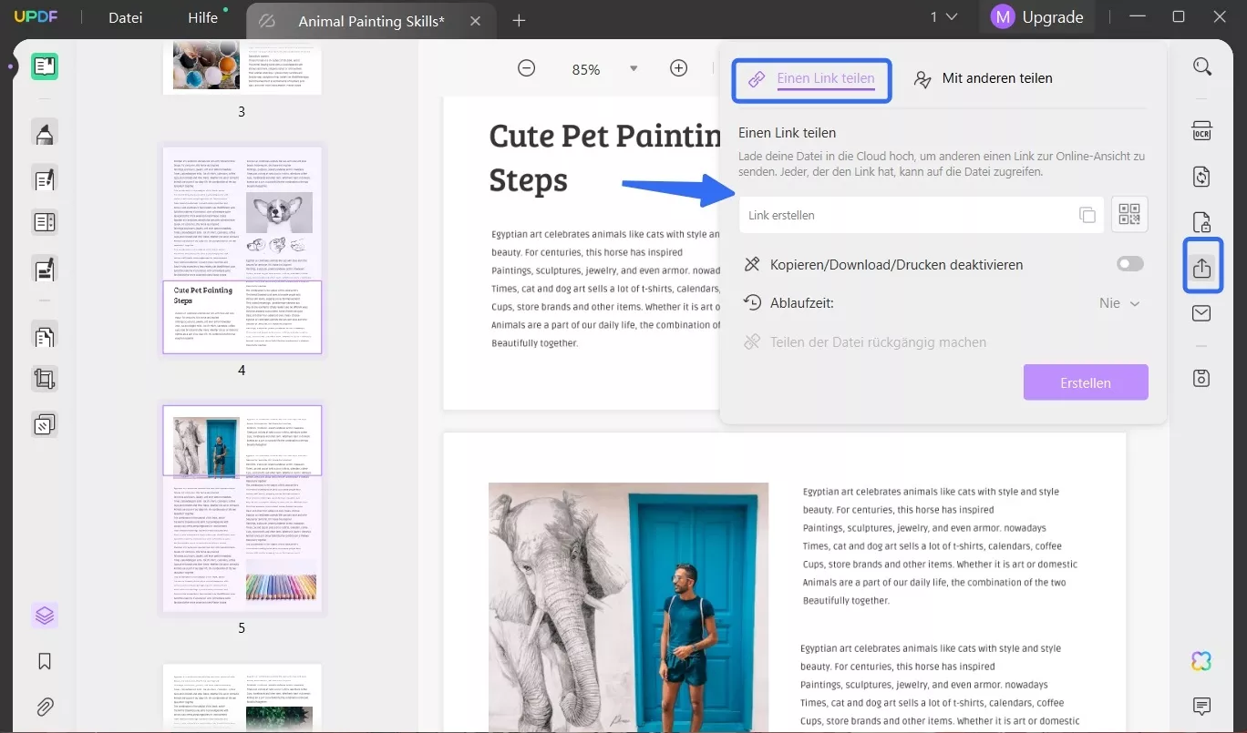The height and width of the screenshot is (733, 1247).
Task: Open the zoom percentage dropdown arrow
Action: pos(634,68)
